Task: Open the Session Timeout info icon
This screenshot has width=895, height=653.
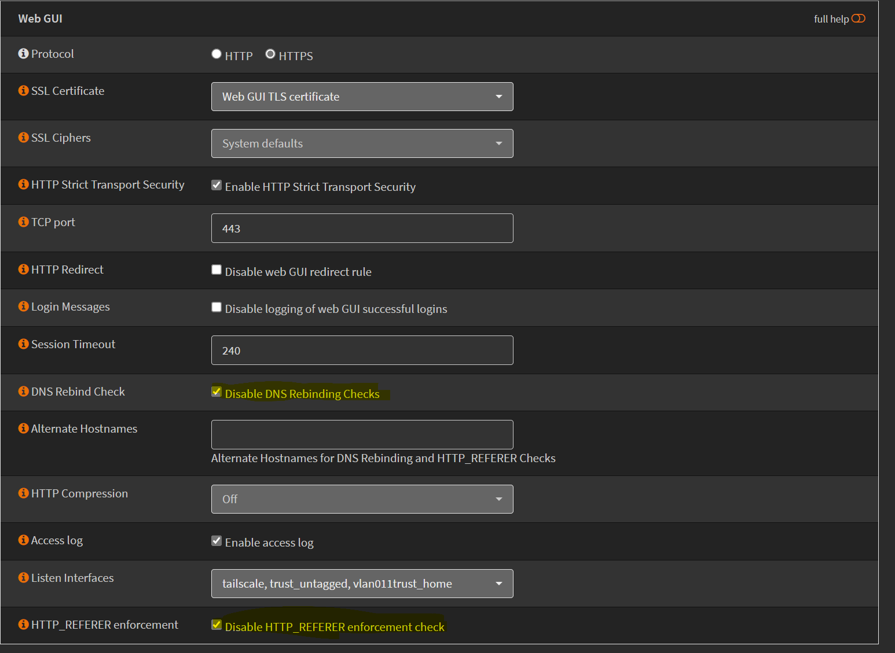Action: 23,344
